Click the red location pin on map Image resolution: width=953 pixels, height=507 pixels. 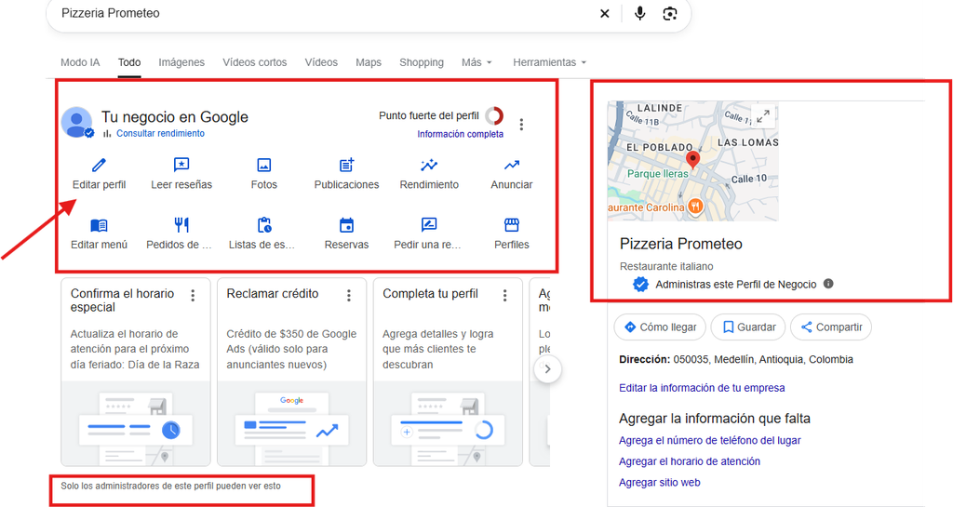point(692,160)
